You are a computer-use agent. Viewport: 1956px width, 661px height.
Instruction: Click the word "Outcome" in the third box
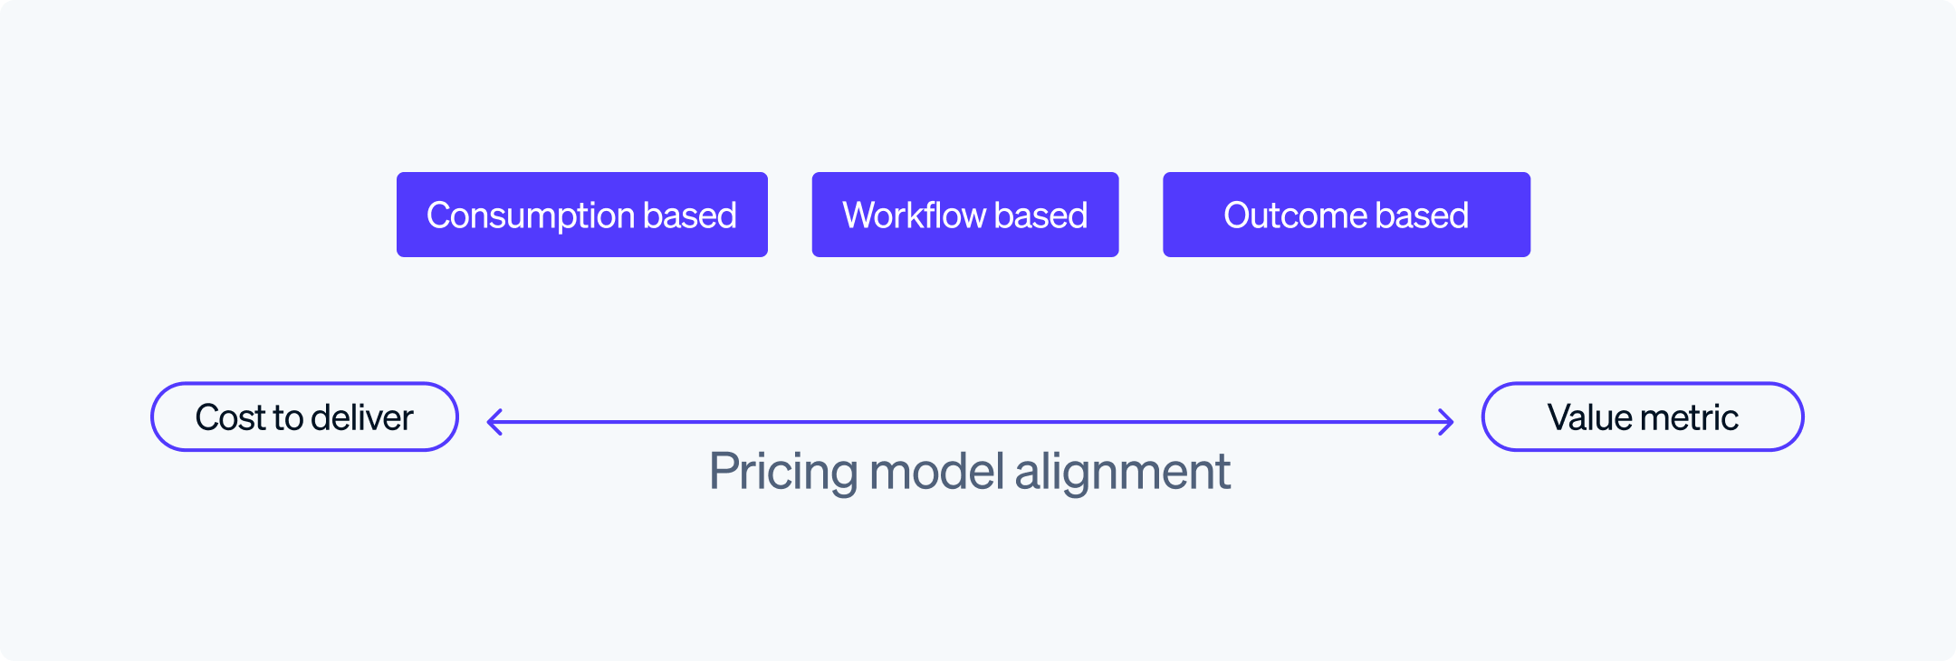(x=1294, y=216)
